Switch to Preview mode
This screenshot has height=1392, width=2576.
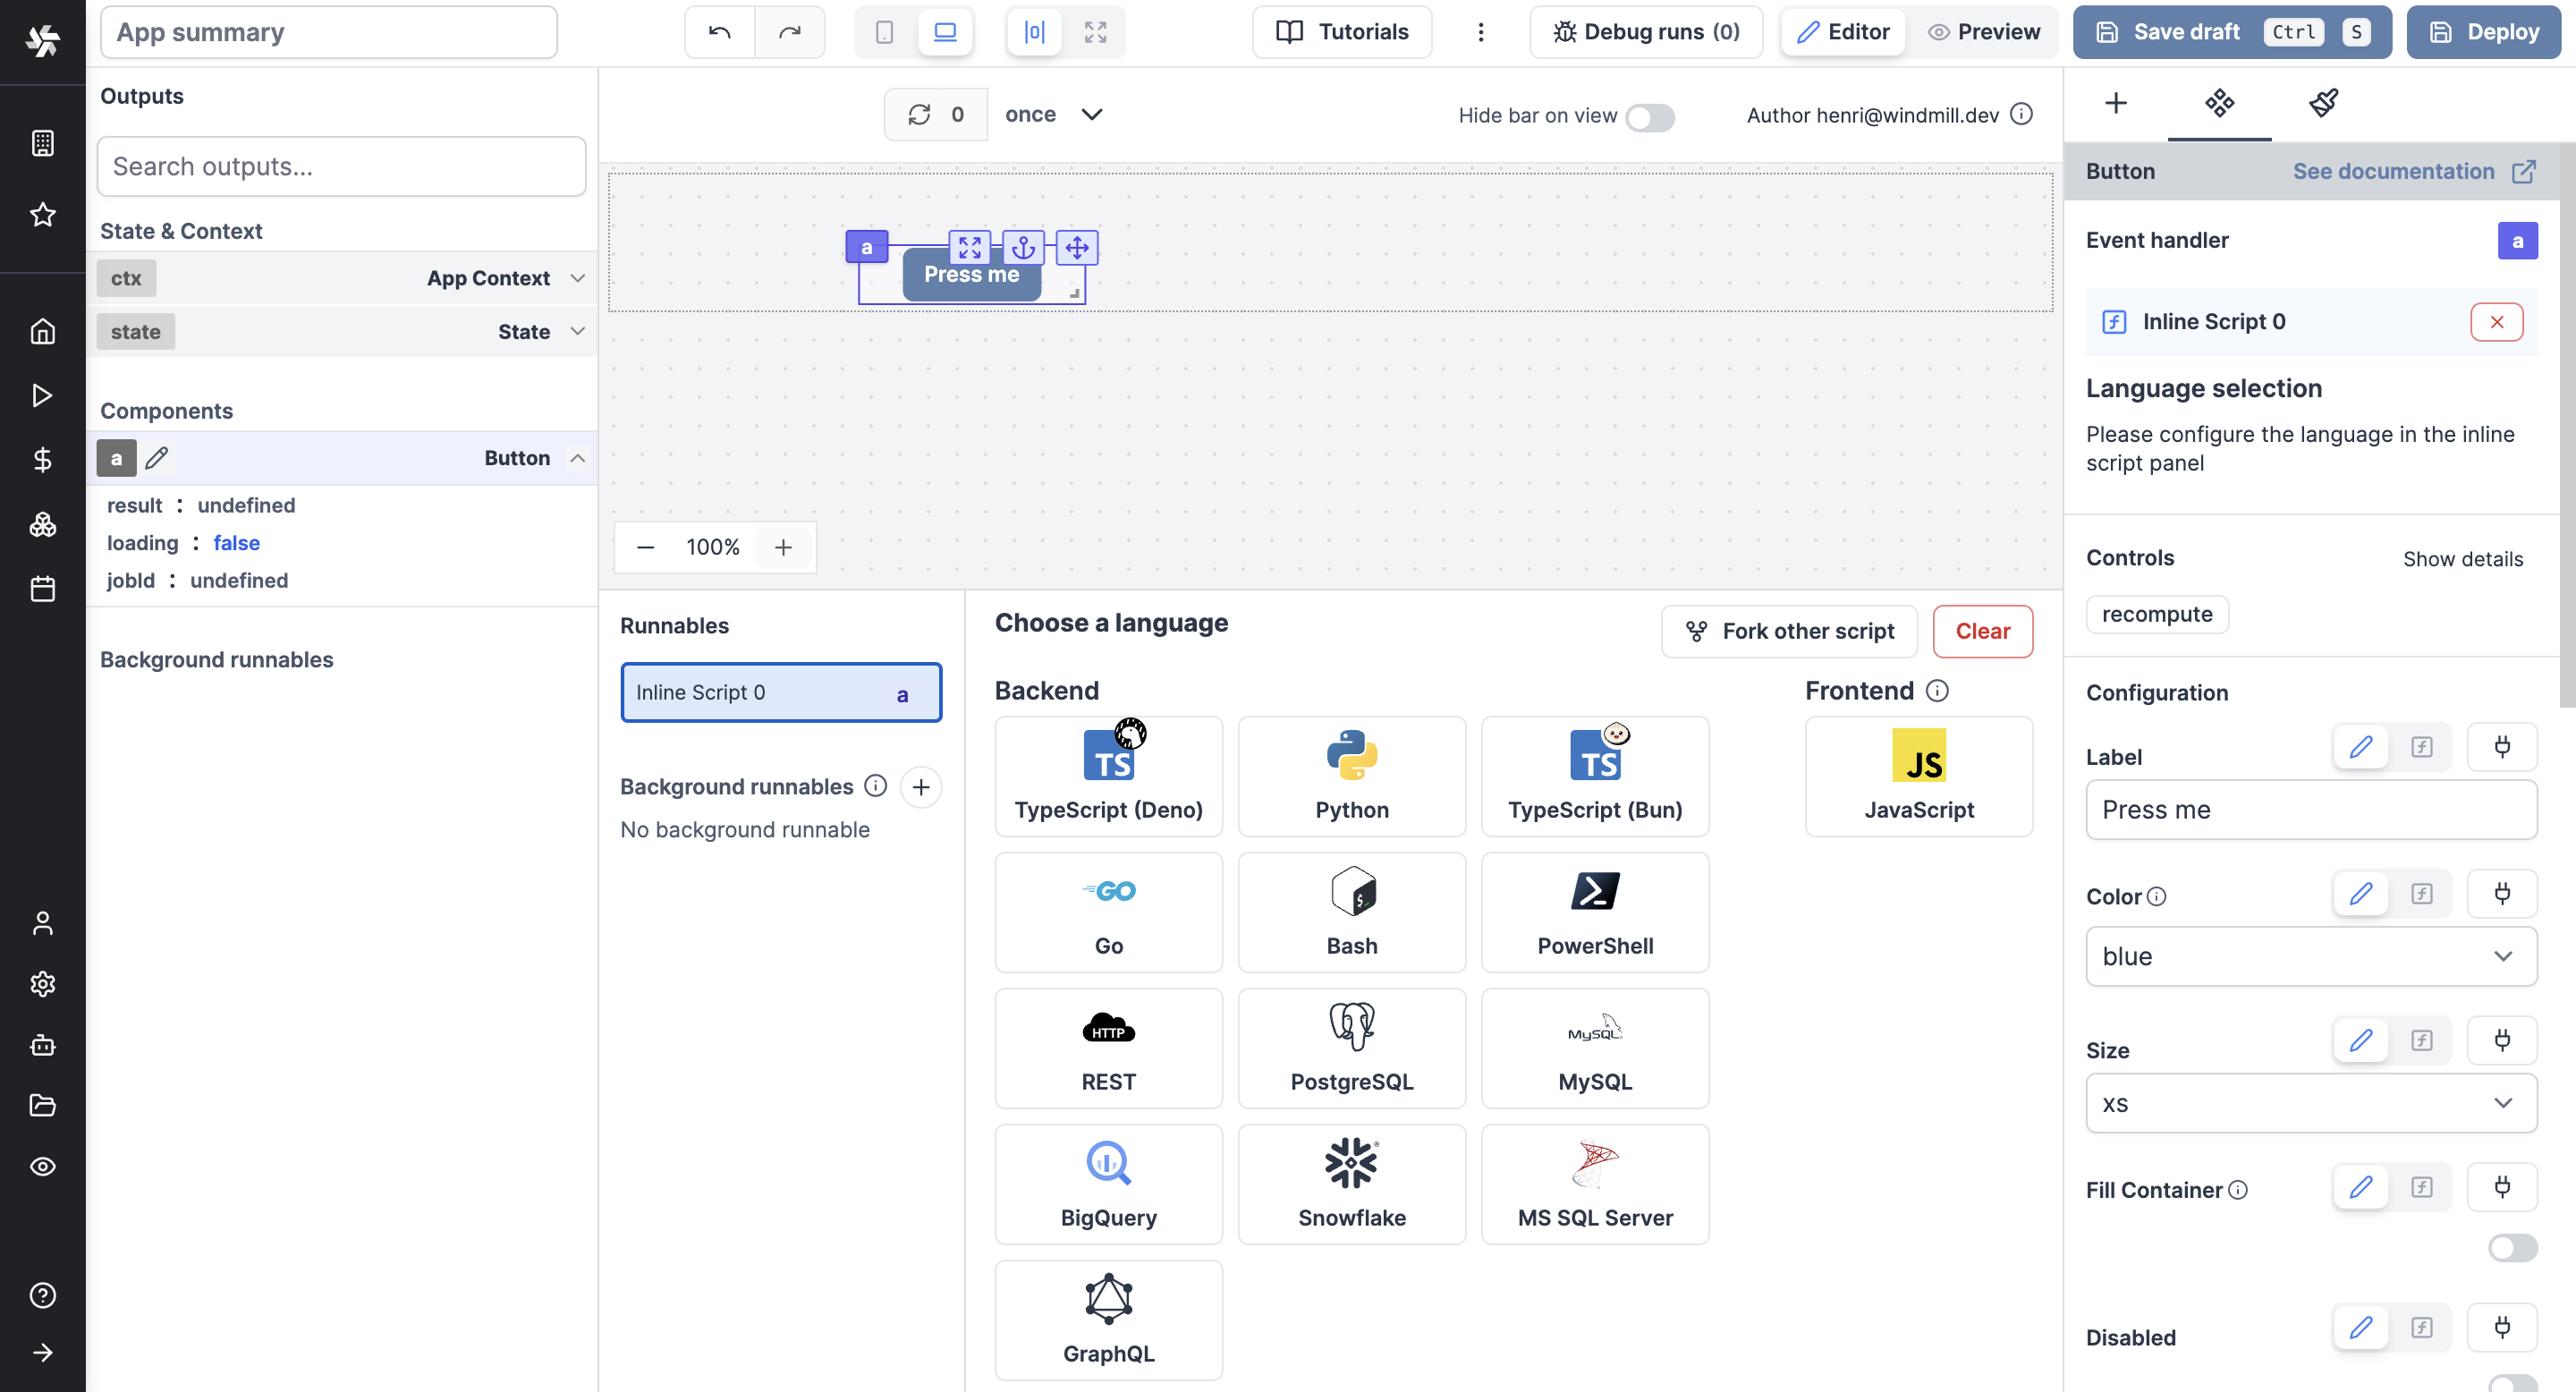coord(1984,32)
